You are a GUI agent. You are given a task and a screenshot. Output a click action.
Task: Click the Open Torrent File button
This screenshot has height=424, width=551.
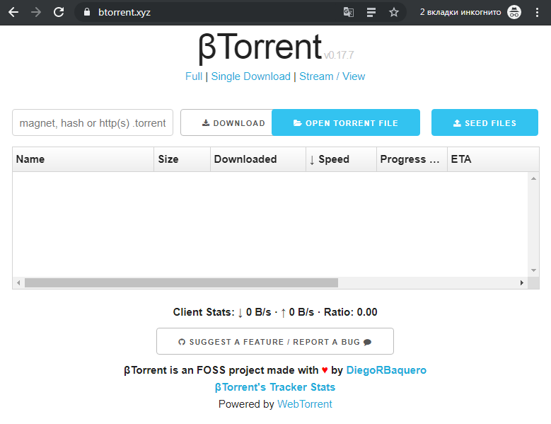click(x=346, y=122)
